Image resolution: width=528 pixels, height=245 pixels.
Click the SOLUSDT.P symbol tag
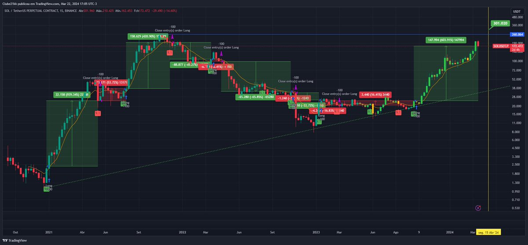click(501, 46)
